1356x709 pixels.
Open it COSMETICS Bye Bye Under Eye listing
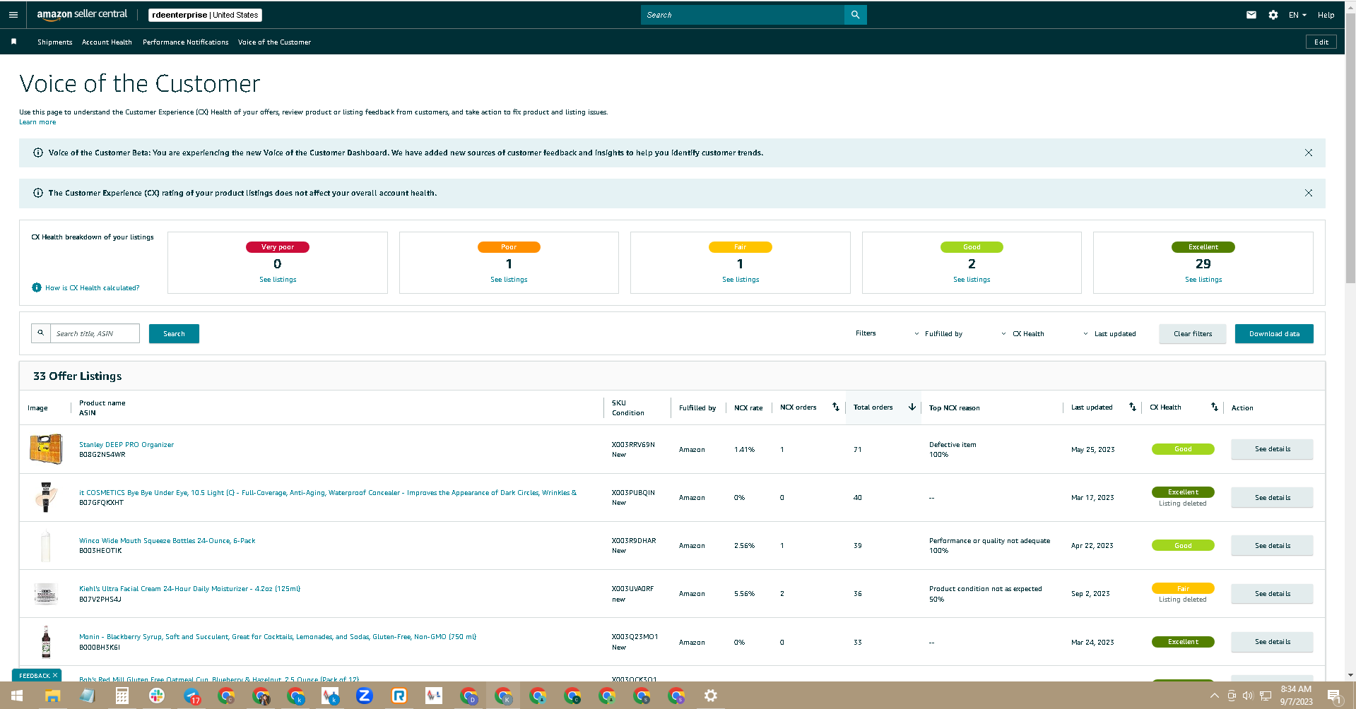[x=328, y=493]
